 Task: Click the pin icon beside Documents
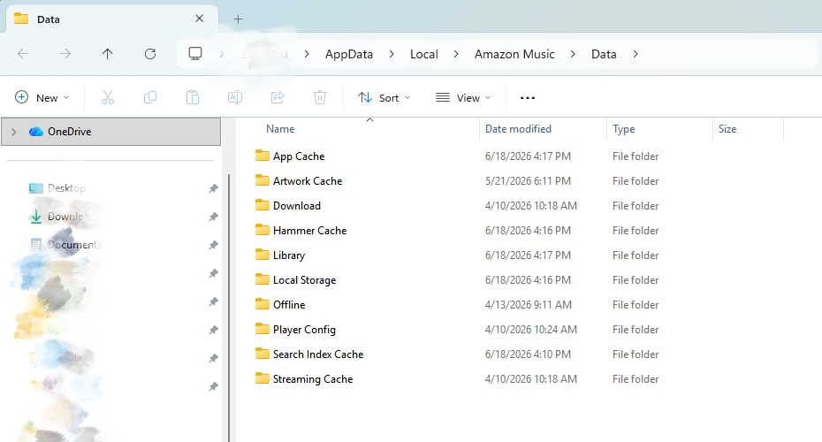(213, 245)
